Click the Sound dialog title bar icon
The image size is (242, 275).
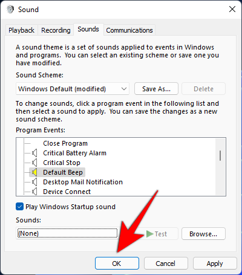pos(10,10)
